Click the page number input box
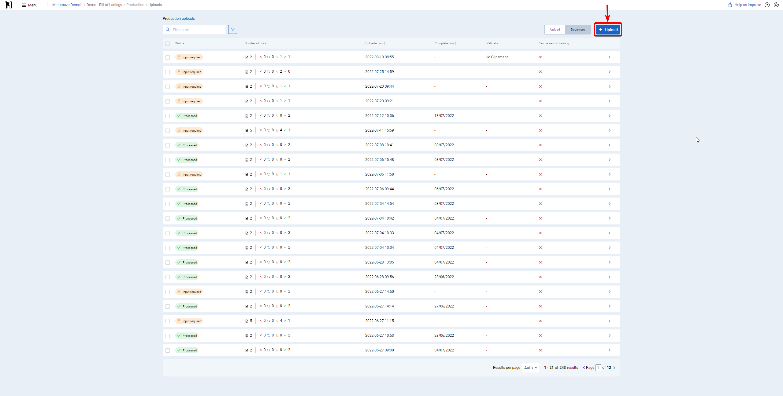 [x=598, y=368]
